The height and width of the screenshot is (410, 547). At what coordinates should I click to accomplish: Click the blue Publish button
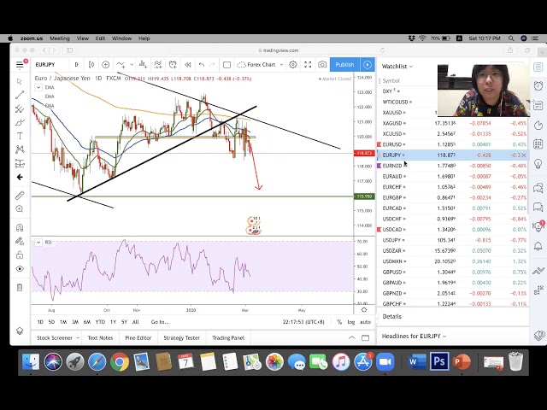(344, 65)
